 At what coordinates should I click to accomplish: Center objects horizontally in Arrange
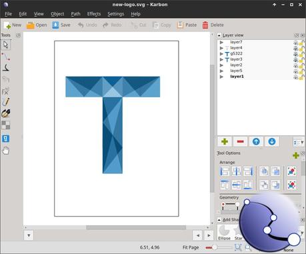click(236, 171)
